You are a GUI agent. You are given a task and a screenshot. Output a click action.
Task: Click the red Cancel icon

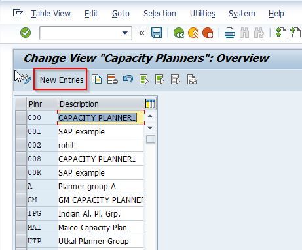click(208, 33)
